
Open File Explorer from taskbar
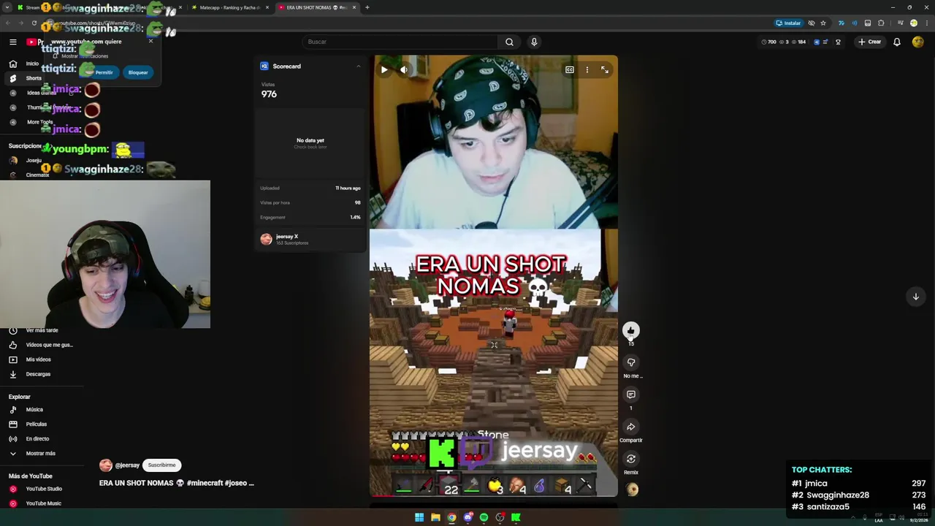coord(435,517)
